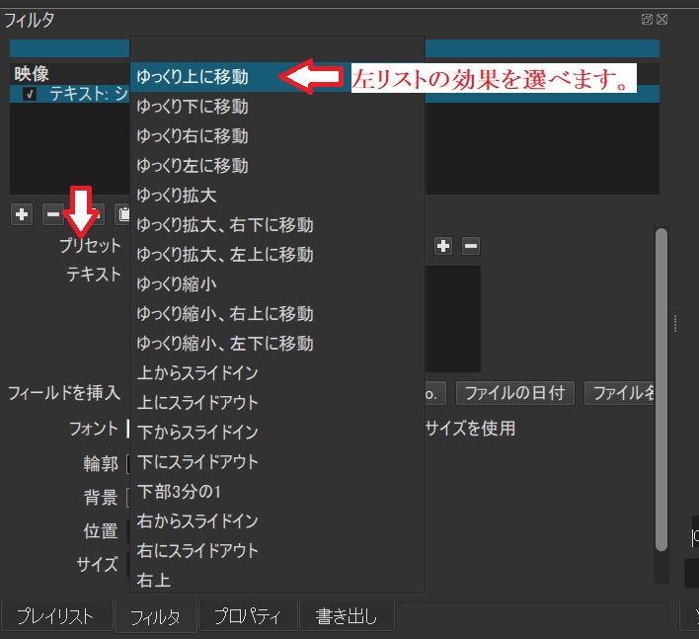Add a filter with plus icon
Screen dimensions: 699x639
pyautogui.click(x=22, y=214)
